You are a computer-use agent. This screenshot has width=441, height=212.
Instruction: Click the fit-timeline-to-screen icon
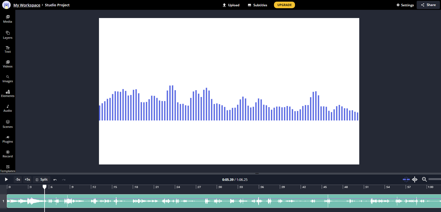coord(415,179)
